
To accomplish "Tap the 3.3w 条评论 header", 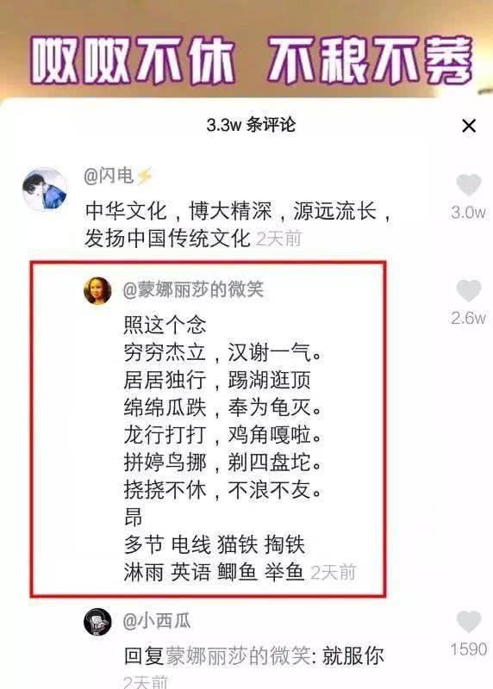I will (x=251, y=125).
